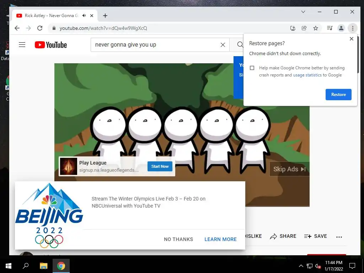
Task: Open the Chrome profile avatar
Action: coord(341,28)
